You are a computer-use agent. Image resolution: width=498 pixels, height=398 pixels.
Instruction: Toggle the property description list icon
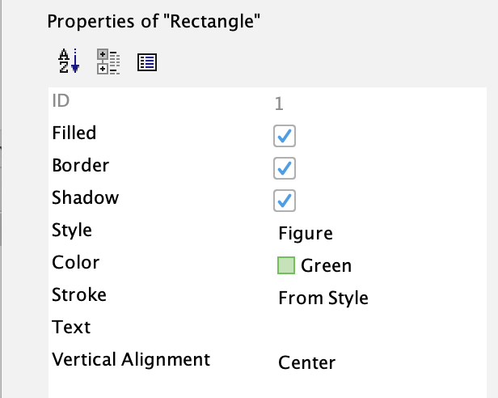[x=147, y=62]
